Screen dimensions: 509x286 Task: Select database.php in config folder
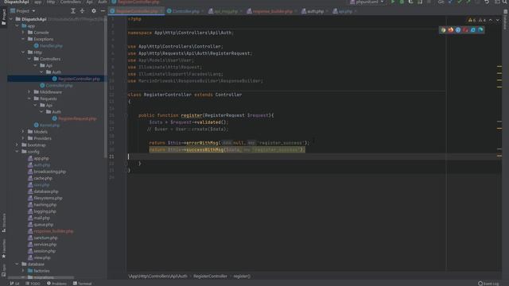pos(46,191)
